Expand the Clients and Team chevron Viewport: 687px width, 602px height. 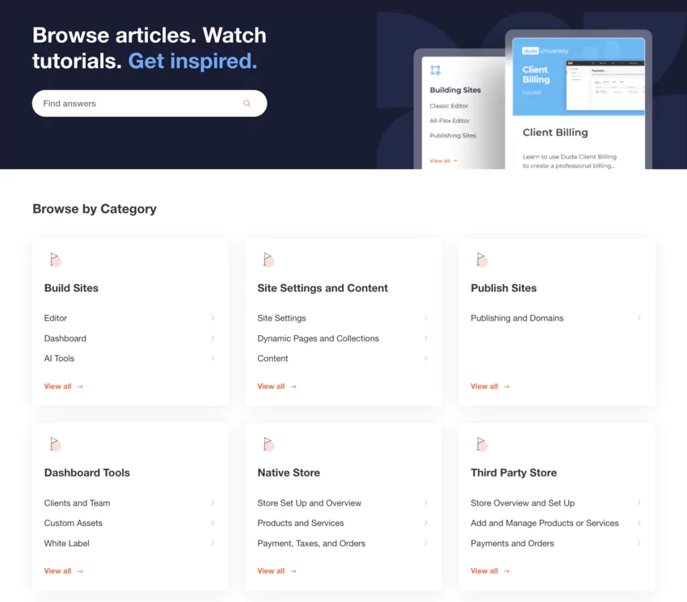click(x=213, y=502)
